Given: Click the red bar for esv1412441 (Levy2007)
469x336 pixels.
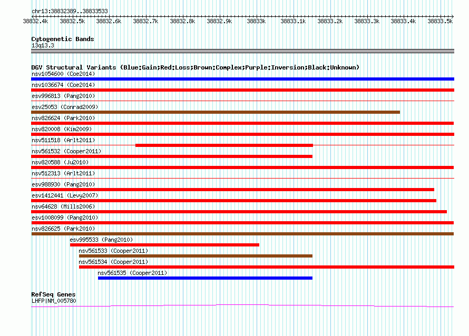Looking at the screenshot, I should [x=233, y=201].
